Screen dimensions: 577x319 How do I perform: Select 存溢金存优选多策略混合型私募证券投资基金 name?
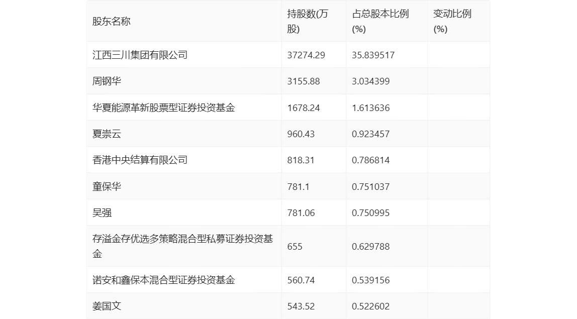(182, 247)
